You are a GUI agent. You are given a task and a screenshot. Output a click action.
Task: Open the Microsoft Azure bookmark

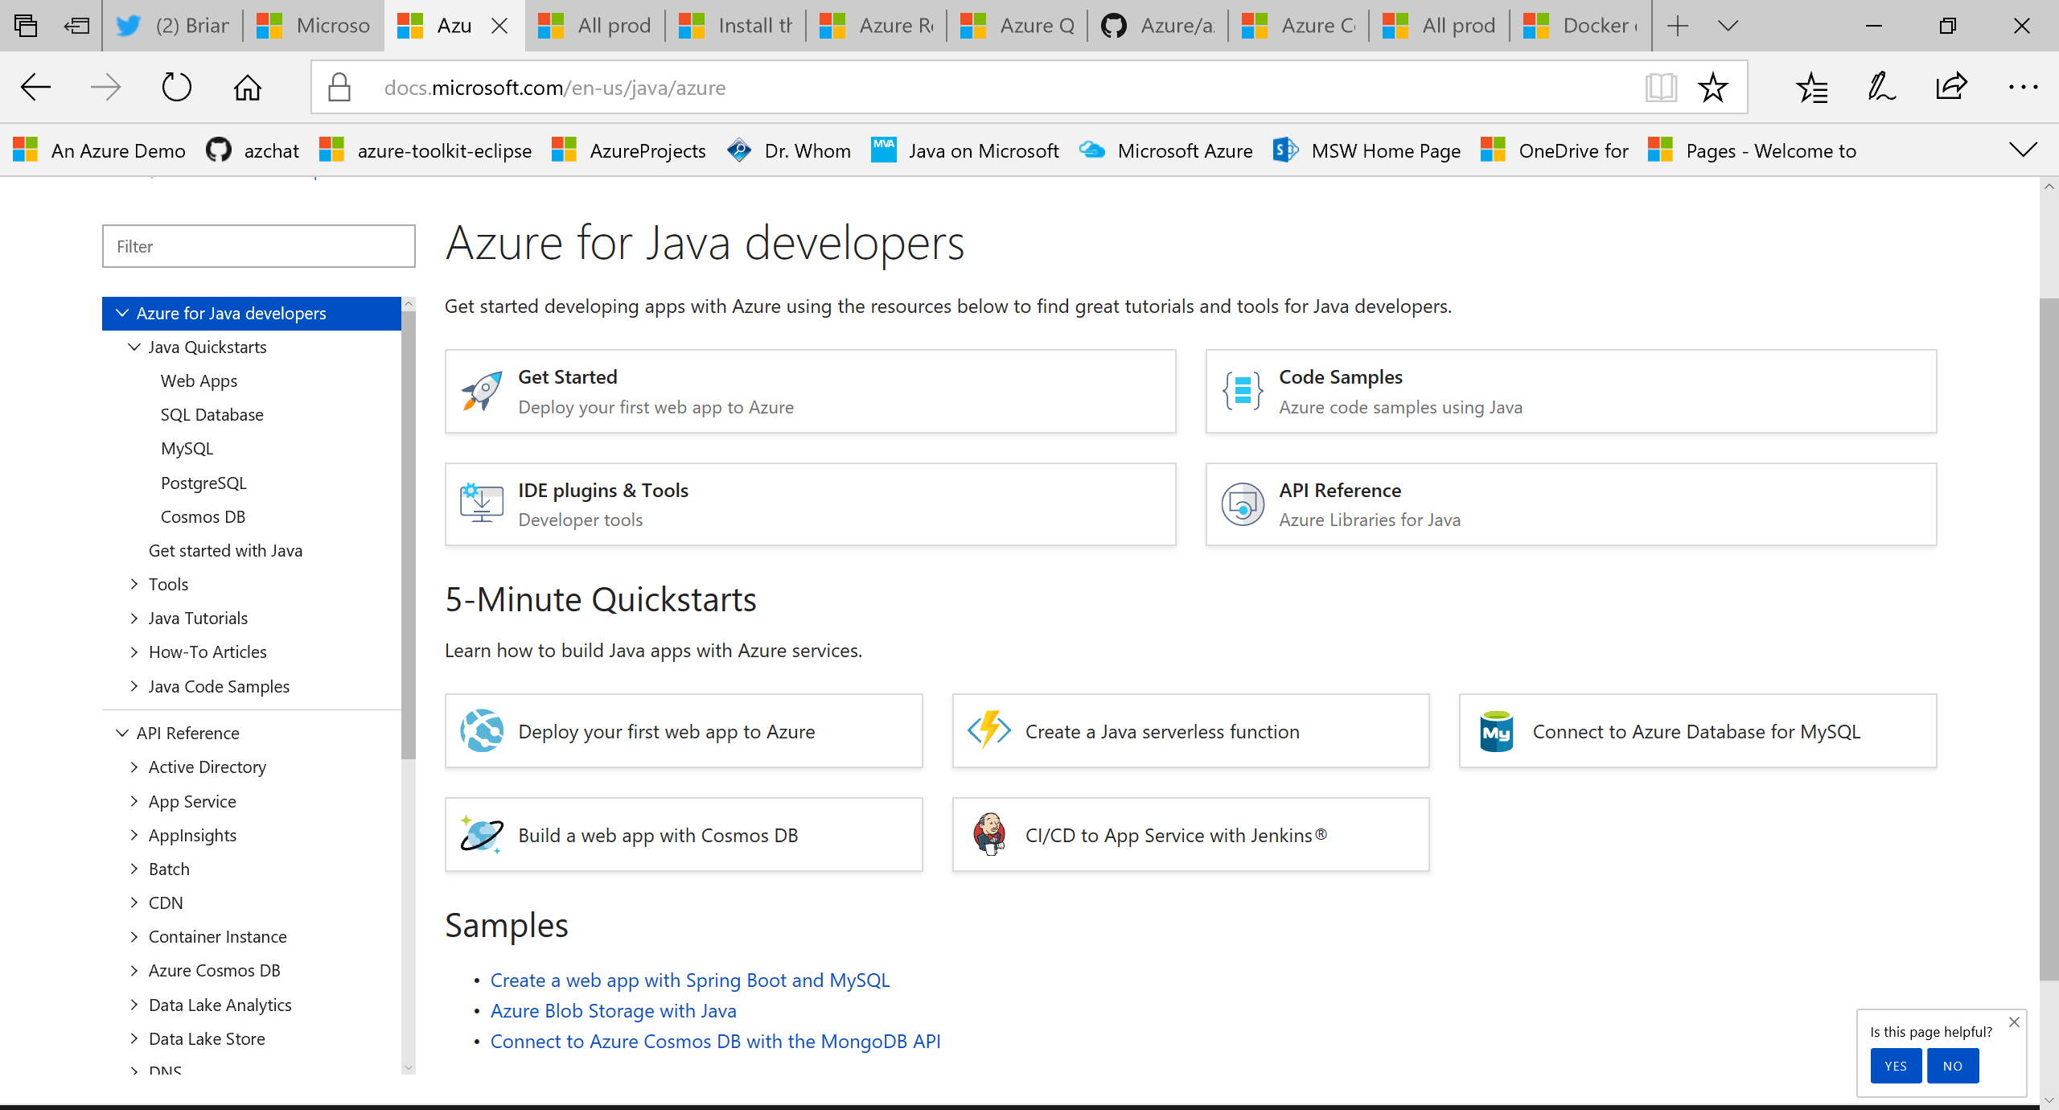[x=1165, y=150]
